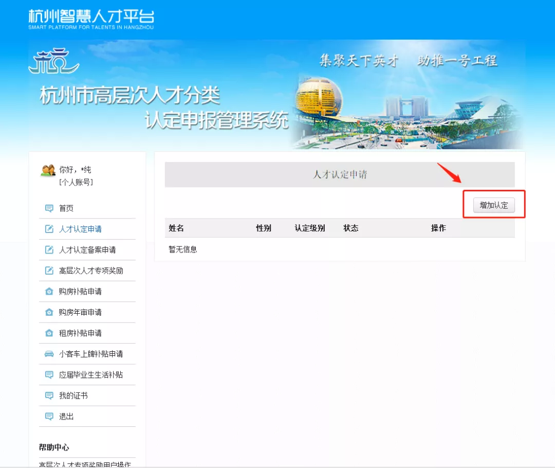Click the 增加认定 button
The image size is (555, 468).
pos(494,205)
